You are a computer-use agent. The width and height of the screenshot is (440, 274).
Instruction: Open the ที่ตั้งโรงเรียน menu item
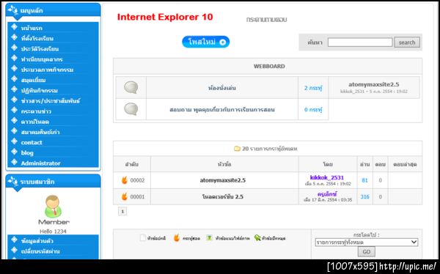[37, 38]
